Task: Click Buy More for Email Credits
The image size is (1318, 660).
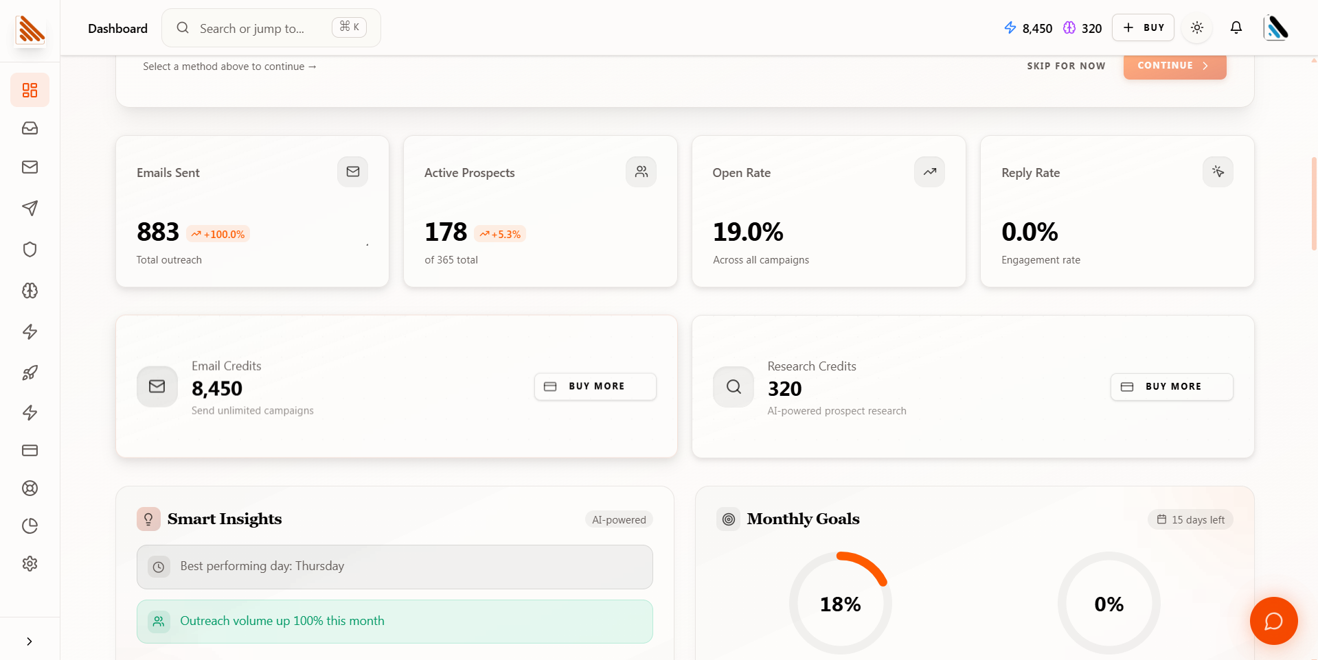Action: 595,386
